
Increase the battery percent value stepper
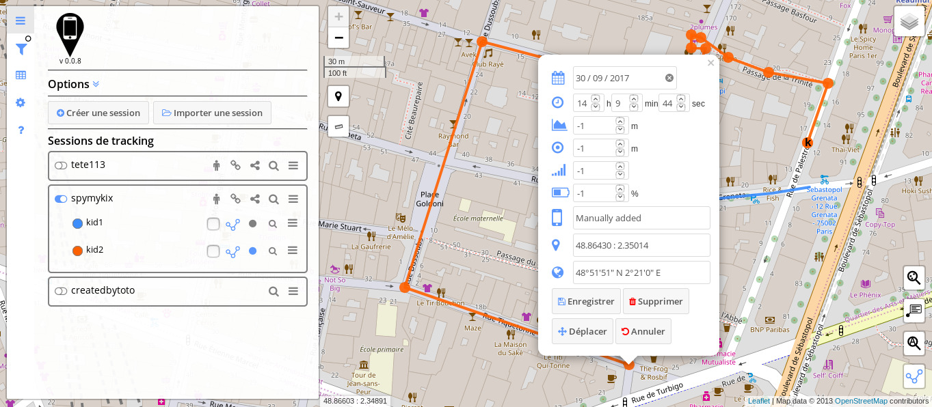(x=620, y=189)
